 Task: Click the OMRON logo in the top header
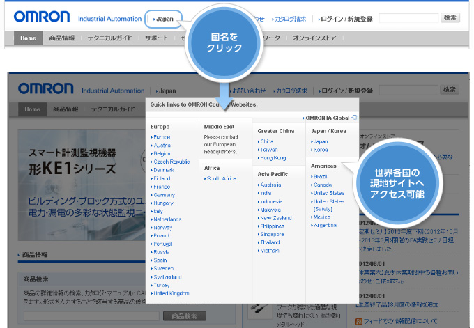42,17
